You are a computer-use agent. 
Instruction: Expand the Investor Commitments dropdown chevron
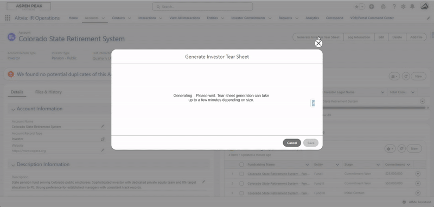(x=270, y=18)
